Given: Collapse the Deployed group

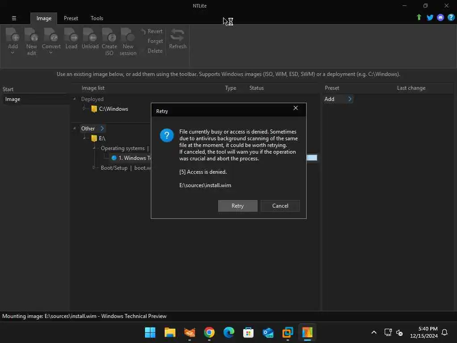Looking at the screenshot, I should (x=75, y=99).
